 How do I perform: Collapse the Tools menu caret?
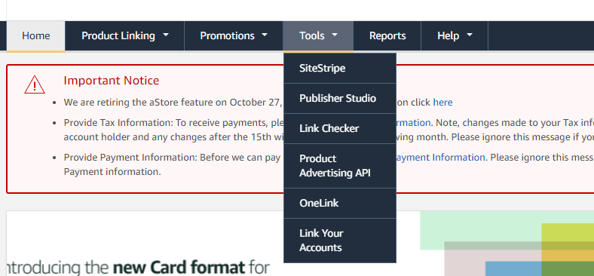click(335, 35)
